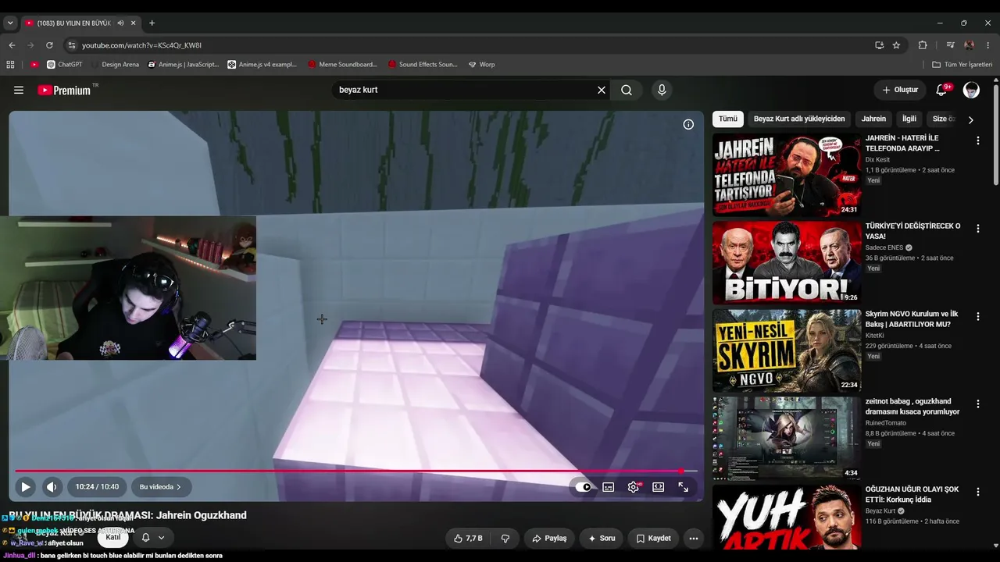The height and width of the screenshot is (562, 1000).
Task: Open the YouTube guide hamburger menu
Action: [19, 90]
